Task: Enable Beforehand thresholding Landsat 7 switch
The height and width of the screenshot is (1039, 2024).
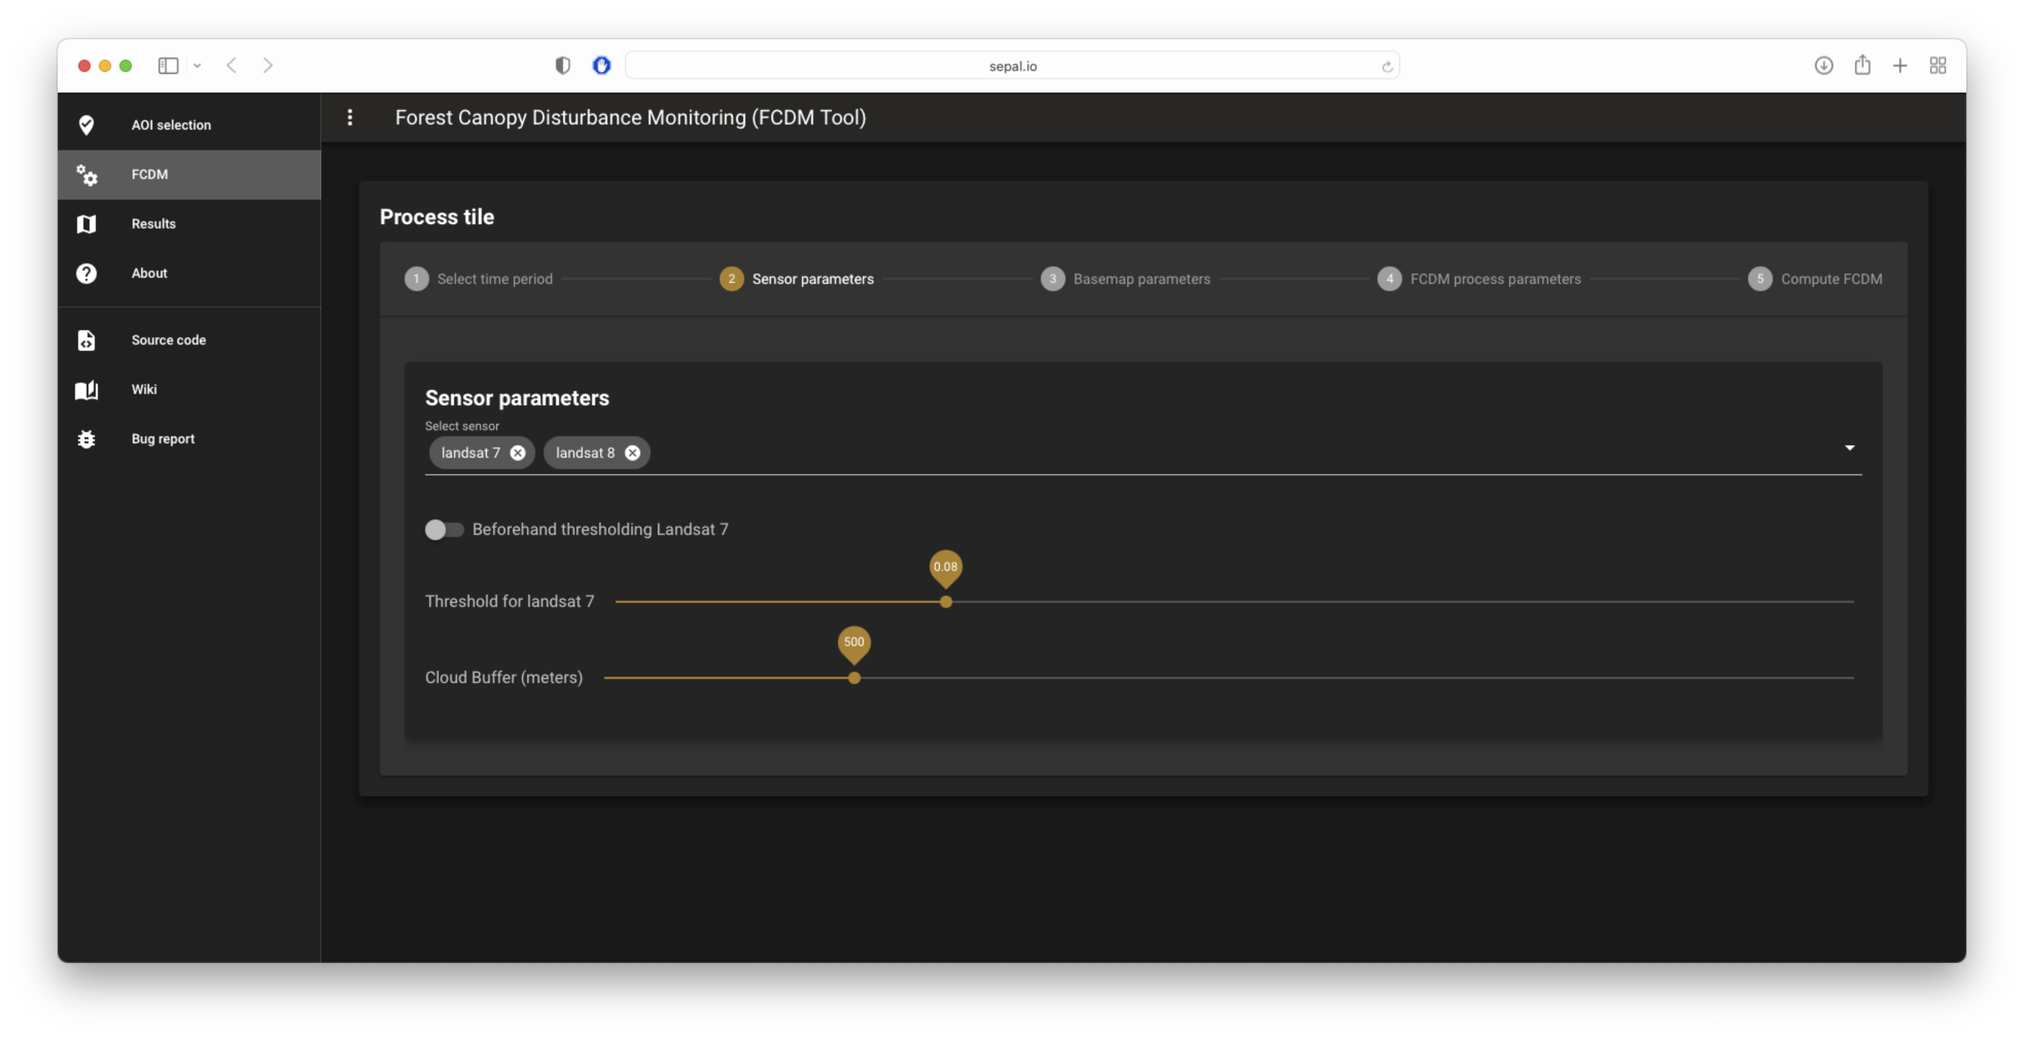Action: click(444, 529)
